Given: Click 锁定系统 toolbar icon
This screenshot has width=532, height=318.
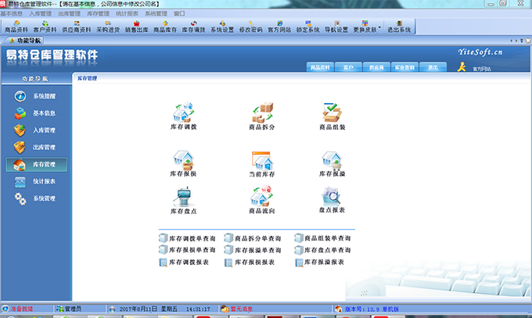Looking at the screenshot, I should pyautogui.click(x=307, y=27).
